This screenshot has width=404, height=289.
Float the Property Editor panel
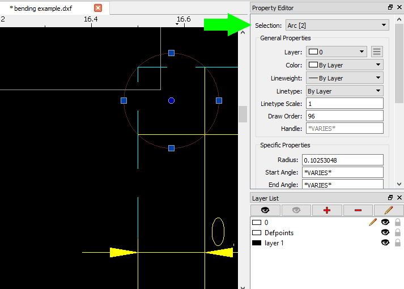click(390, 7)
